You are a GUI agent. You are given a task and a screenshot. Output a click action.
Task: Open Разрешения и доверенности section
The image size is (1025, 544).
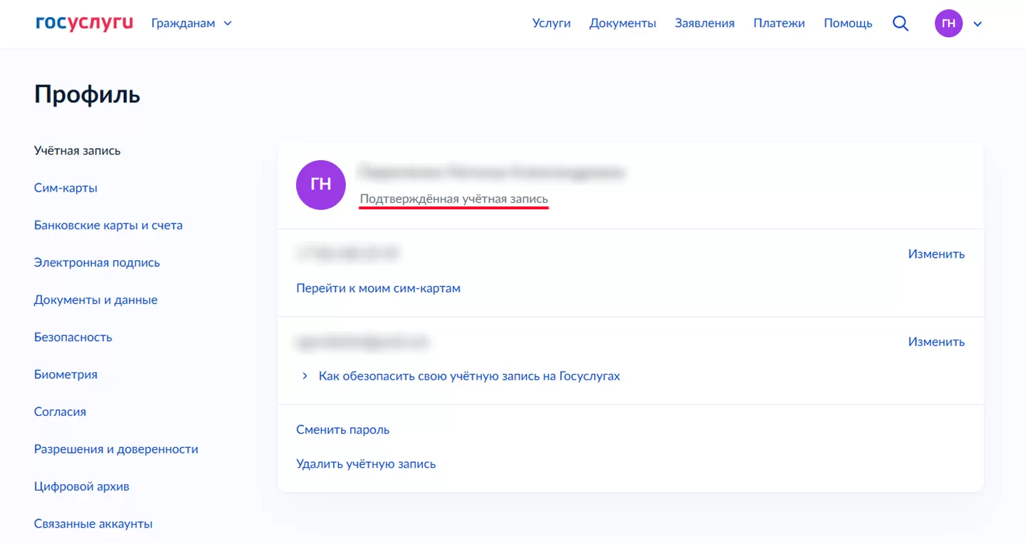click(x=116, y=449)
